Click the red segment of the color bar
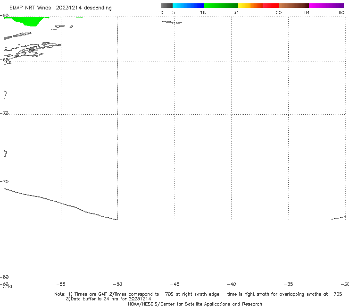The width and height of the screenshot is (349, 307). 271,6
